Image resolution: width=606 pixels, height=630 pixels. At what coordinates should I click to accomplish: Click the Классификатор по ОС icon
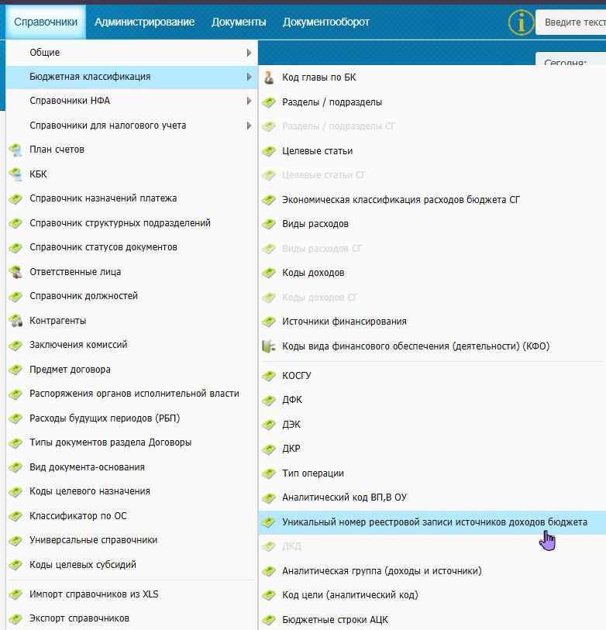coord(15,516)
